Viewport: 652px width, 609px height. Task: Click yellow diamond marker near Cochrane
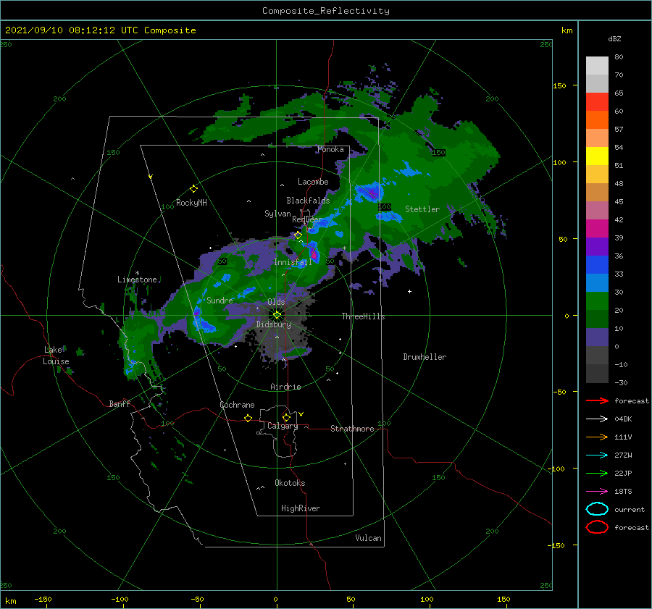(248, 418)
